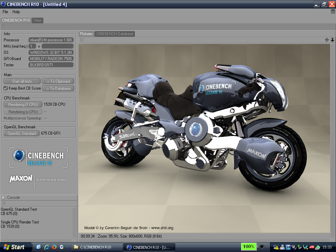The image size is (336, 252).
Task: Click the green 100% battery meter in the taskbar
Action: (249, 247)
